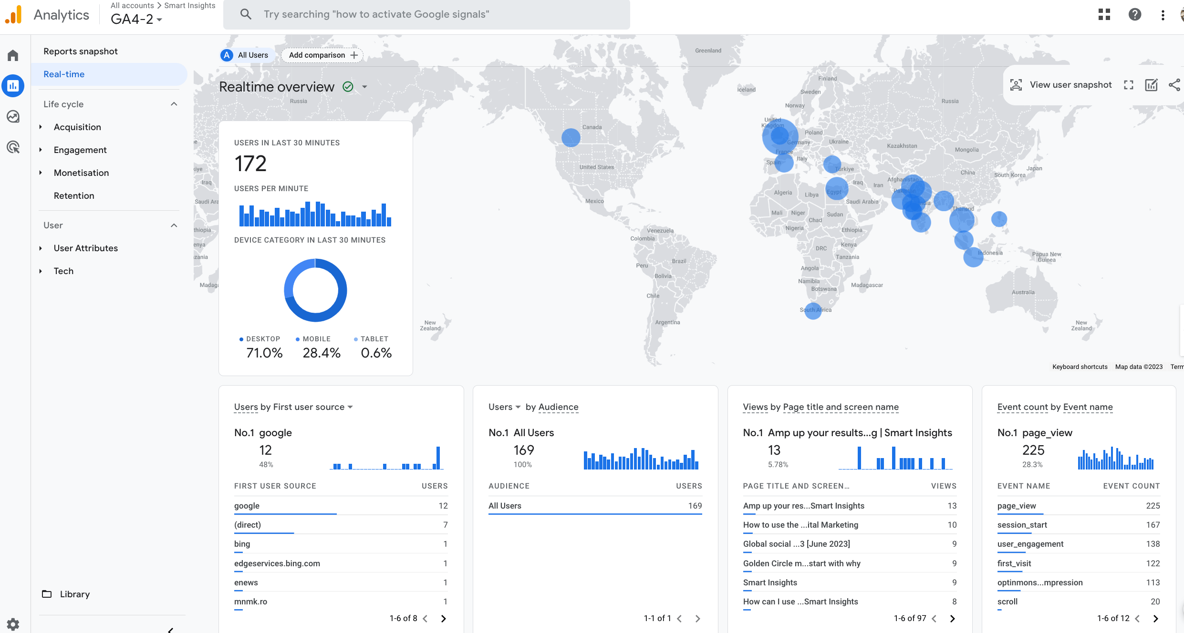Image resolution: width=1184 pixels, height=633 pixels.
Task: Click the Explore icon in left rail
Action: [13, 116]
